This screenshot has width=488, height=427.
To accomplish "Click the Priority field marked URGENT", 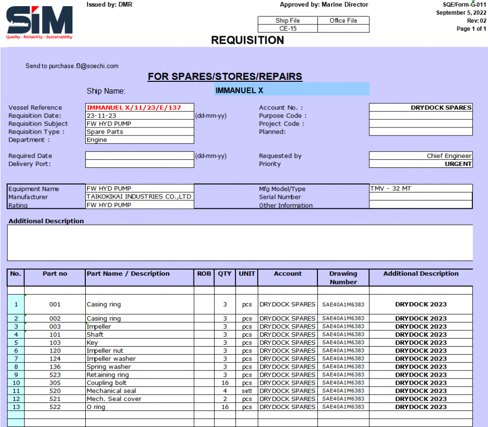I will coord(420,164).
